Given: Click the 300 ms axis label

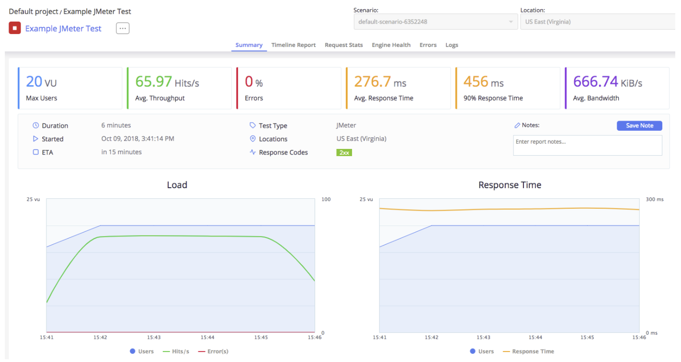Looking at the screenshot, I should [655, 199].
